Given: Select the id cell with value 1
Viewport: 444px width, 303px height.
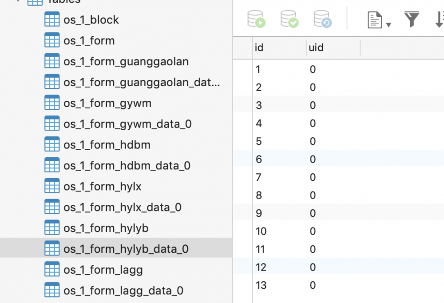Looking at the screenshot, I should point(279,69).
